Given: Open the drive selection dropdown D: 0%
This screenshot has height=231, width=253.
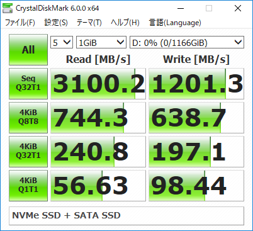Looking at the screenshot, I should [187, 42].
